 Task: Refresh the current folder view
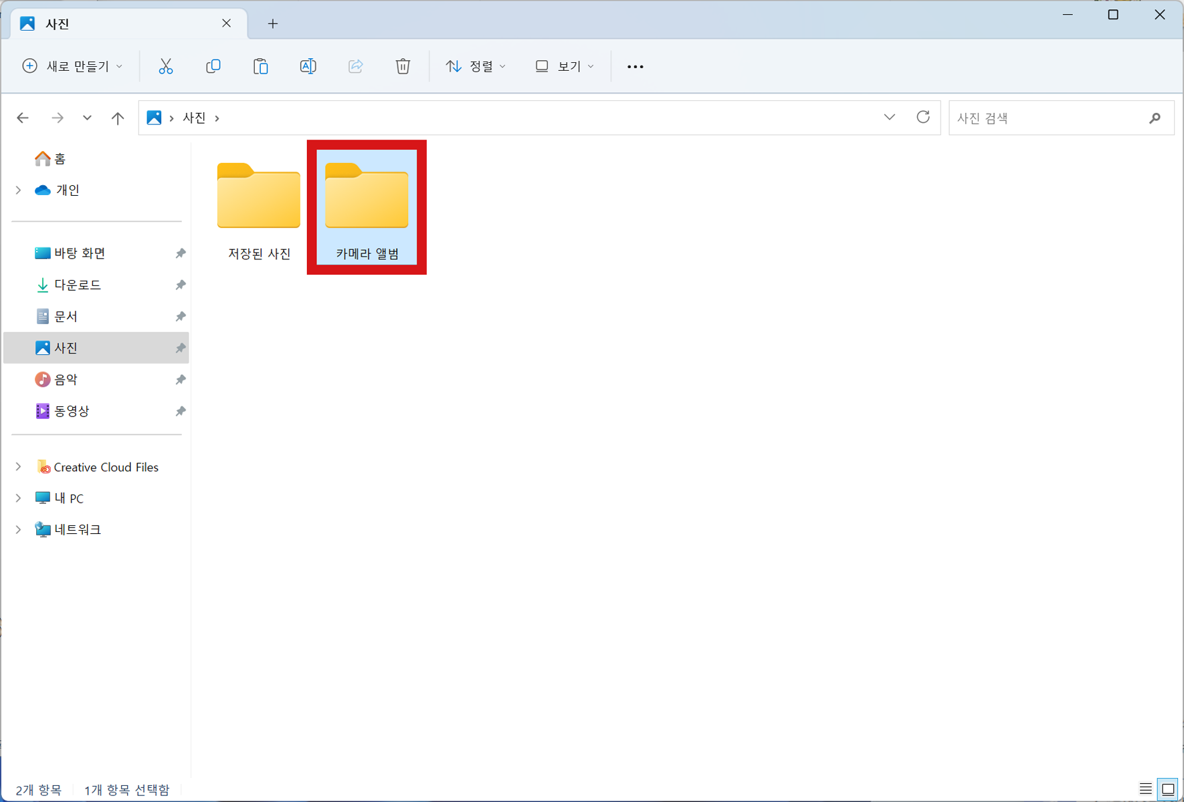pyautogui.click(x=923, y=118)
